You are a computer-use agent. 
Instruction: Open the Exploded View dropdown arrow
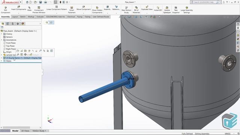point(147,13)
